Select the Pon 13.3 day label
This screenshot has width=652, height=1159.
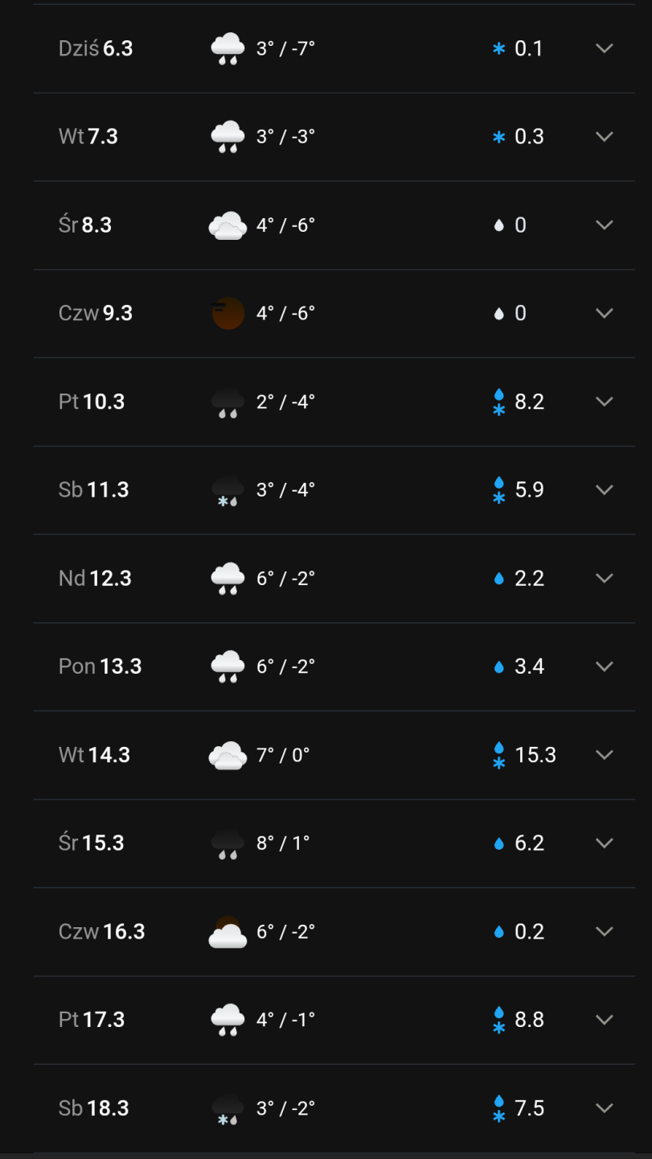point(100,666)
